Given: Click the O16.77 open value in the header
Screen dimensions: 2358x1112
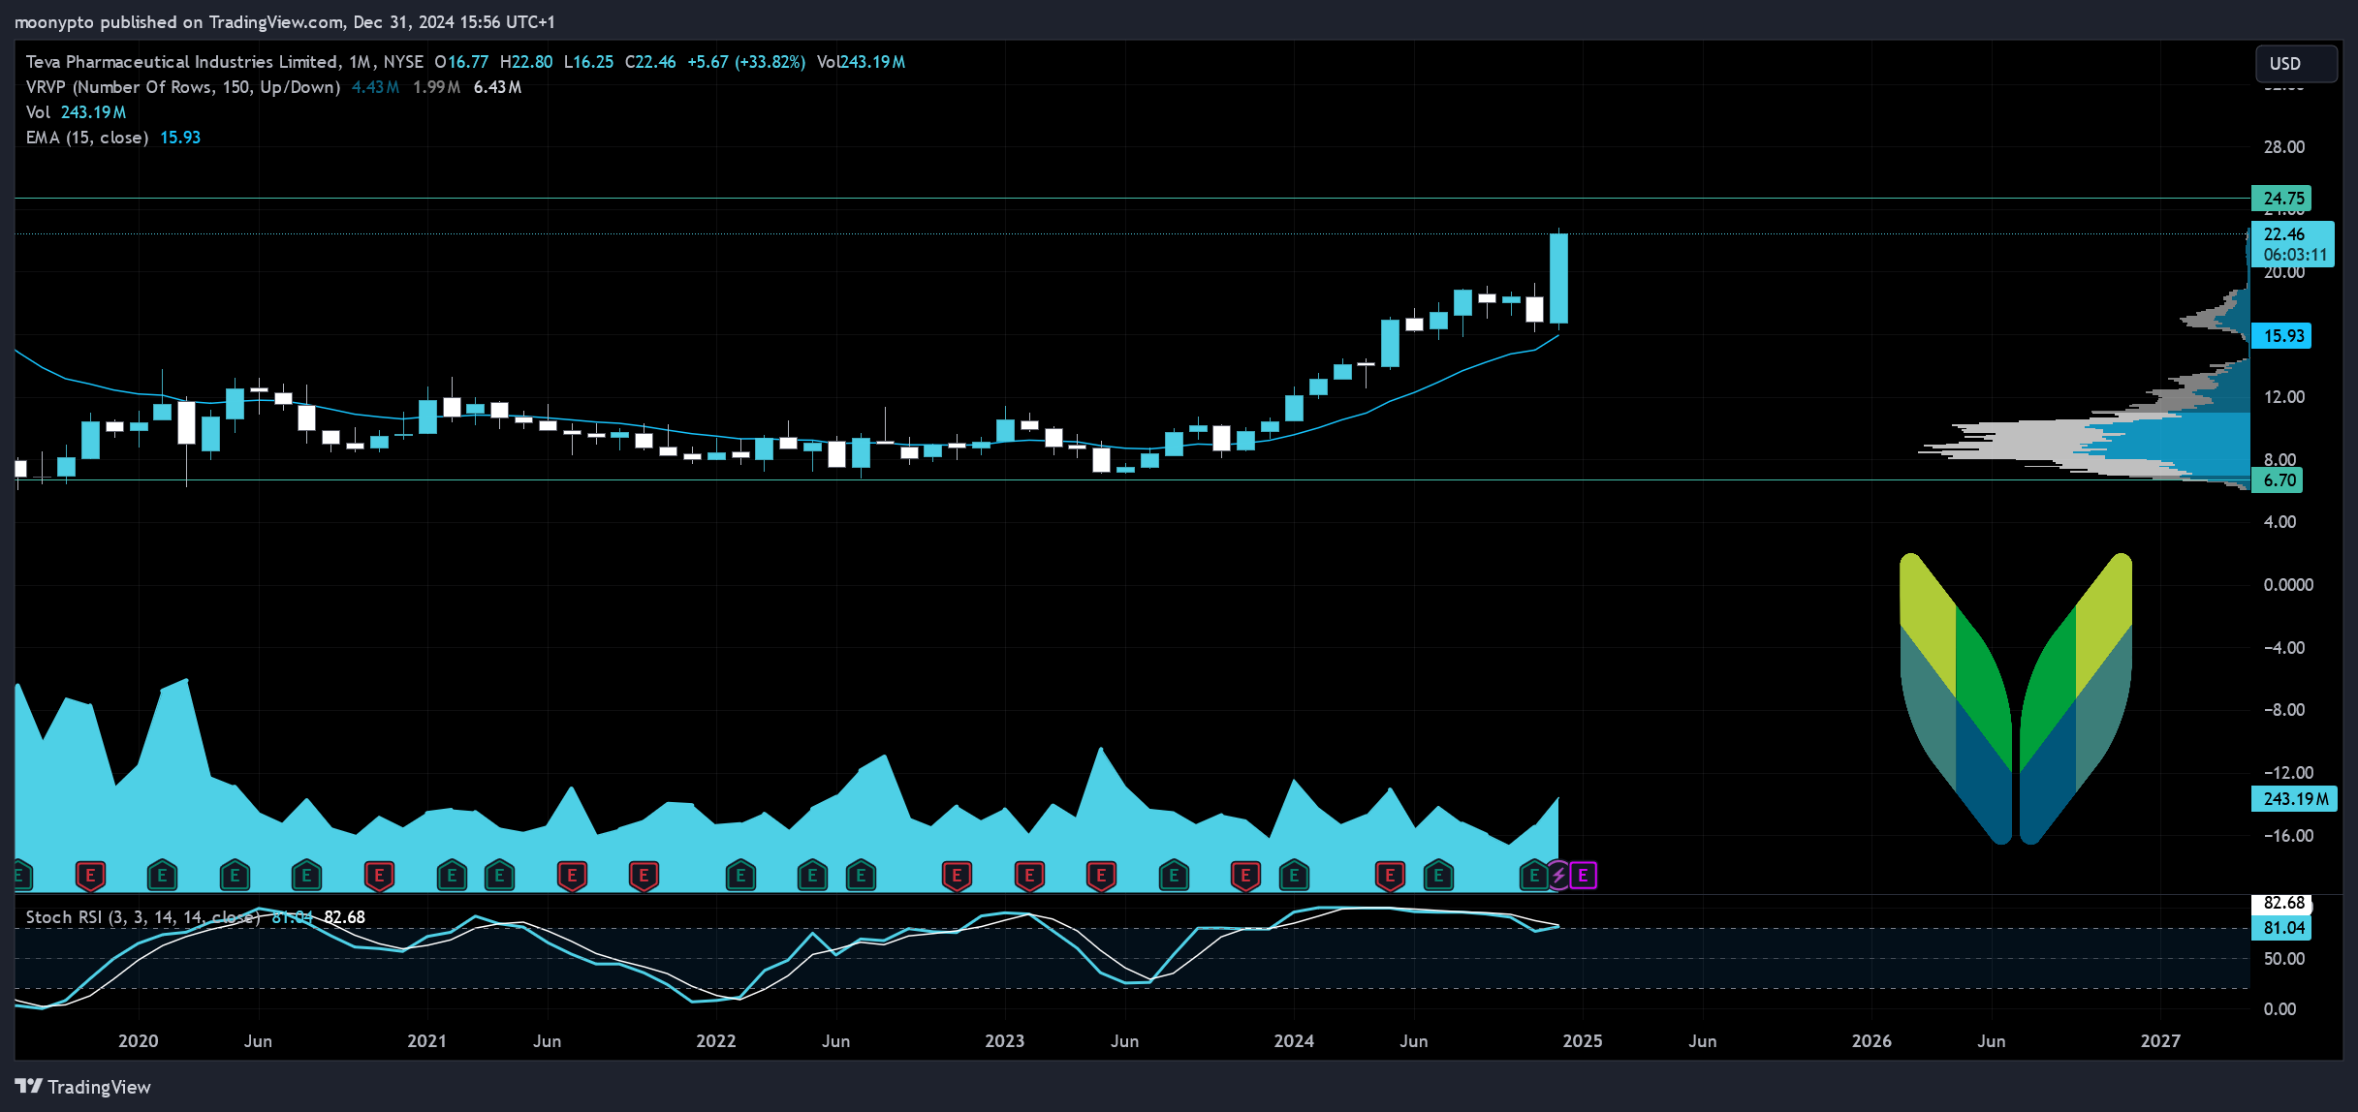Looking at the screenshot, I should pos(461,62).
